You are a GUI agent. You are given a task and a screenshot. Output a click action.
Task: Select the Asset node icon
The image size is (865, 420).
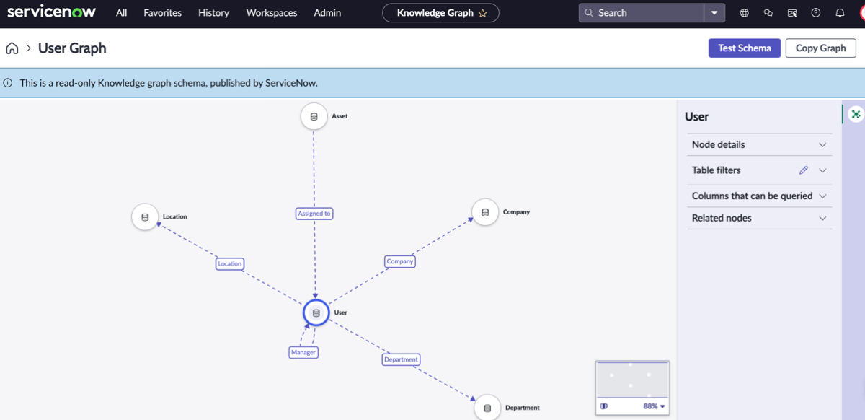click(314, 116)
